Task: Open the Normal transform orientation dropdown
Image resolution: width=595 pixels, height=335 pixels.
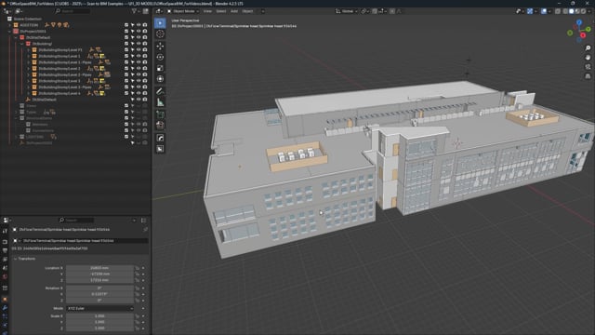Action: point(347,11)
